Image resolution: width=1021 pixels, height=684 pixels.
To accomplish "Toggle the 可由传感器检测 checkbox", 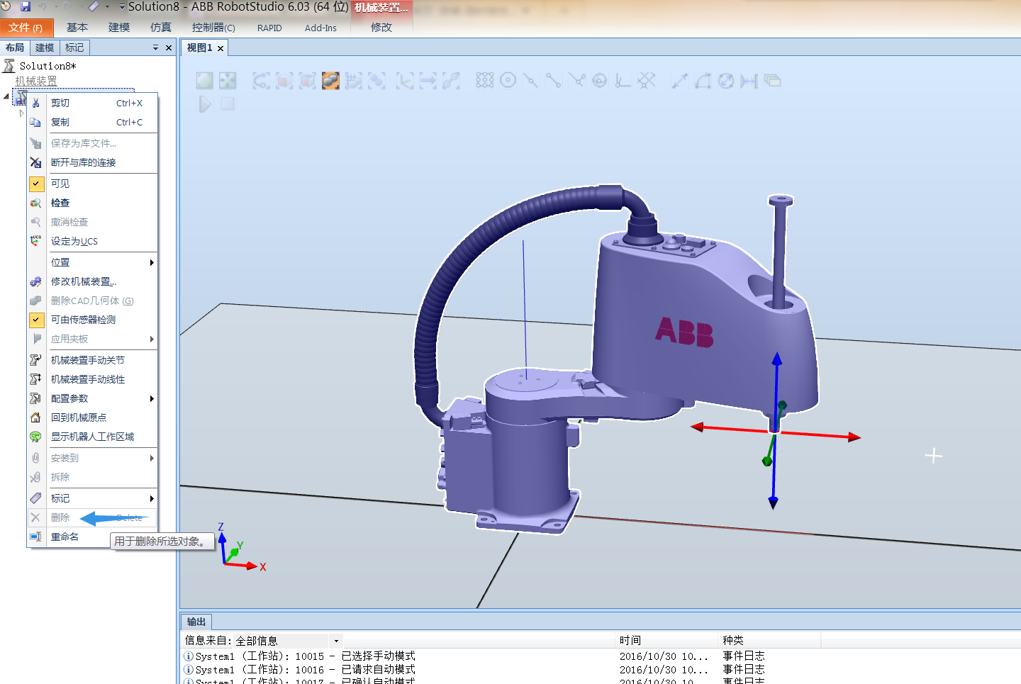I will pos(36,320).
